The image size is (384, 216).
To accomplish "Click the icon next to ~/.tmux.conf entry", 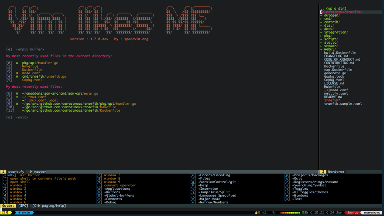I will 17,97.
